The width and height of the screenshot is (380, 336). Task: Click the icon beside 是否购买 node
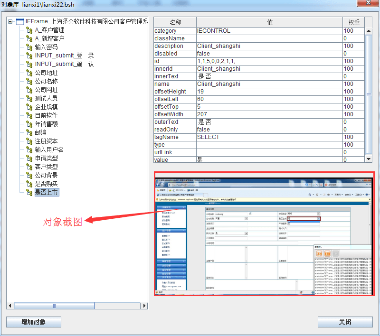pos(29,184)
